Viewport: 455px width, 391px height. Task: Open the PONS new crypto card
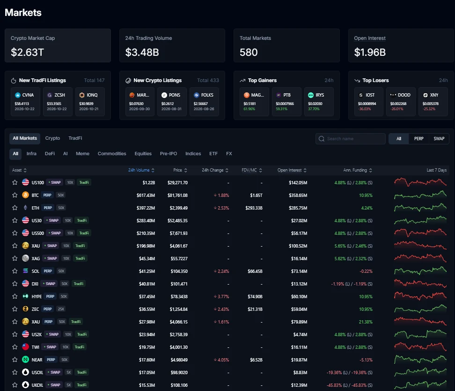tap(172, 102)
